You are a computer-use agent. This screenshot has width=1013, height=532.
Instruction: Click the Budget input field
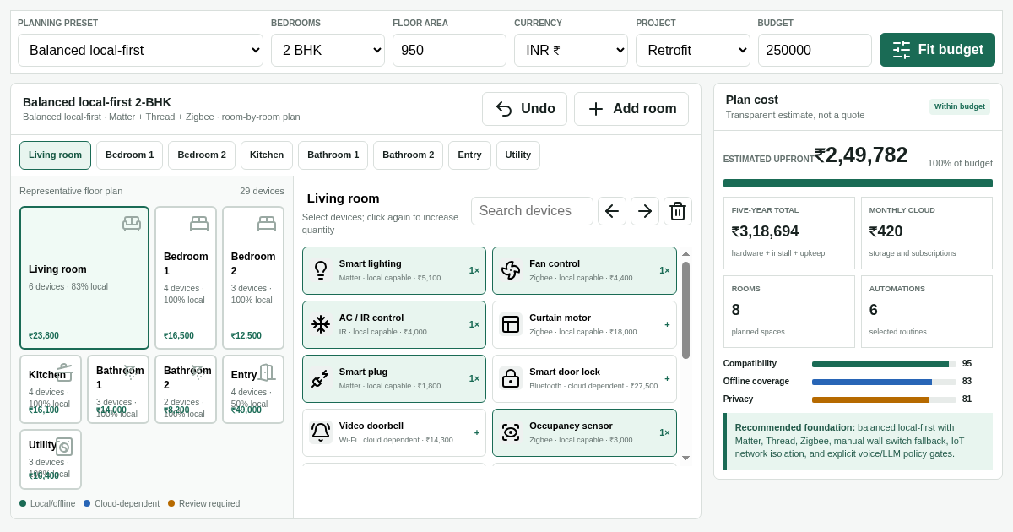tap(815, 50)
